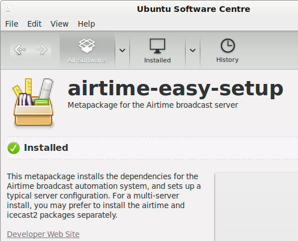
Task: Click the empty screenshot preview panel
Action: click(x=257, y=207)
